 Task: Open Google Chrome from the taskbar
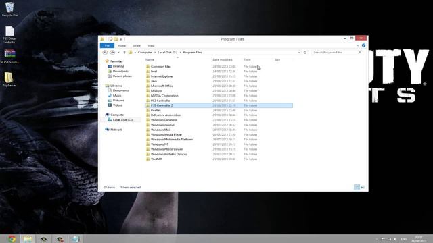click(x=12, y=239)
